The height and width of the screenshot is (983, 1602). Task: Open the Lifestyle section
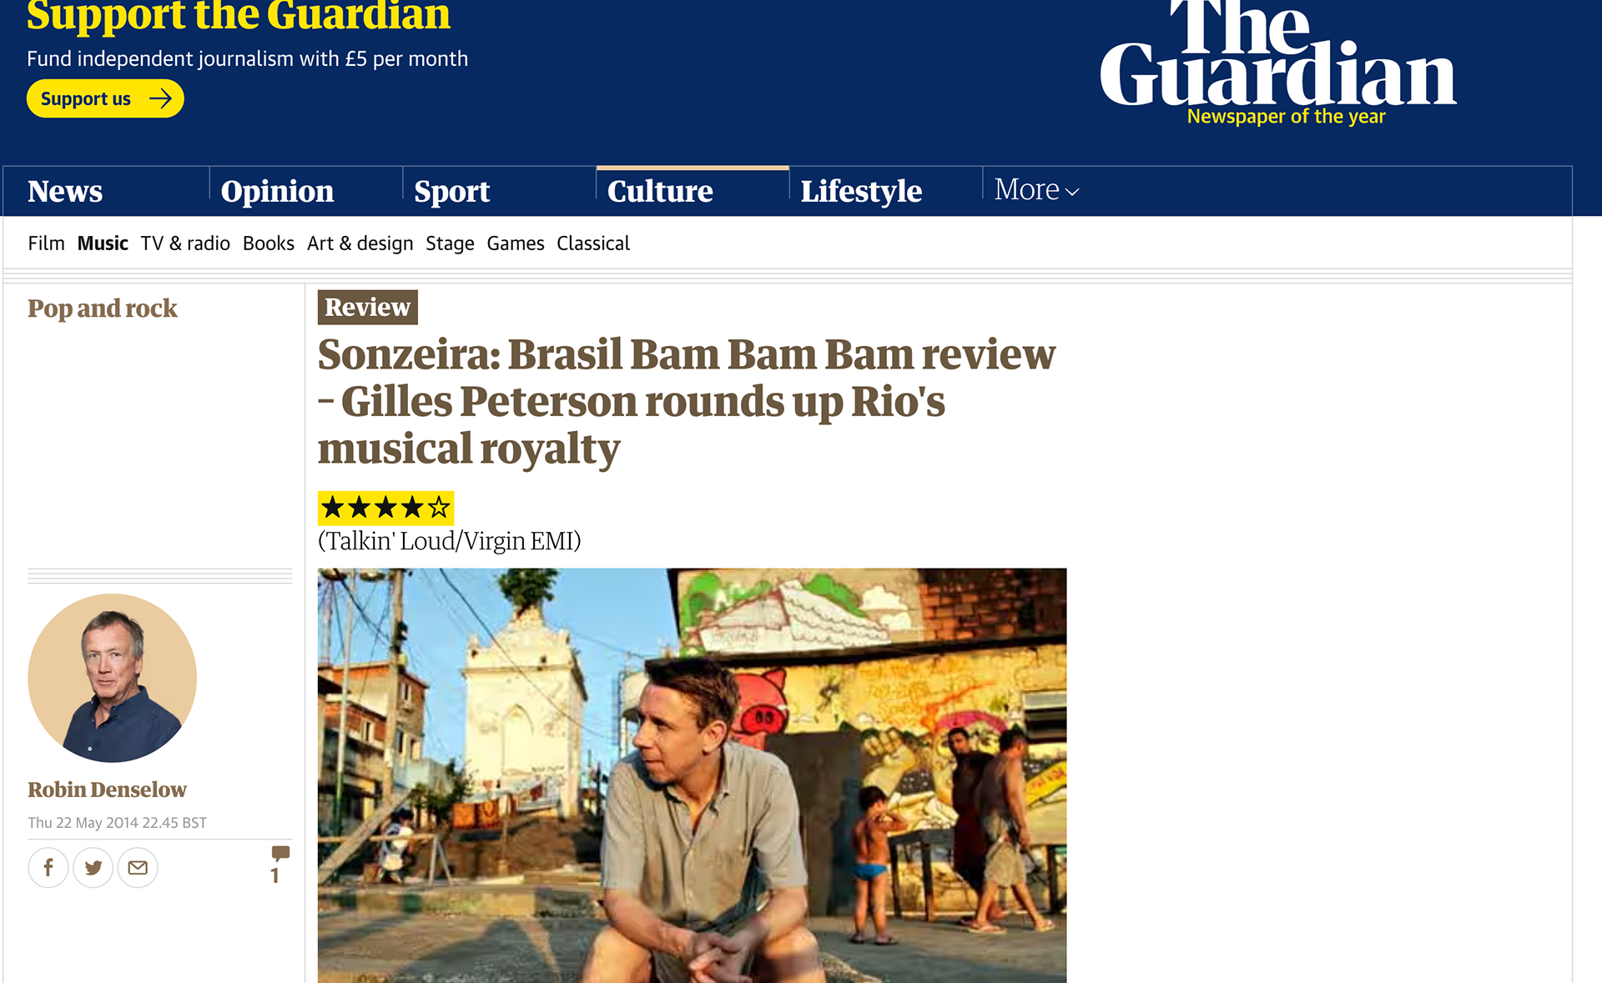[x=861, y=191]
